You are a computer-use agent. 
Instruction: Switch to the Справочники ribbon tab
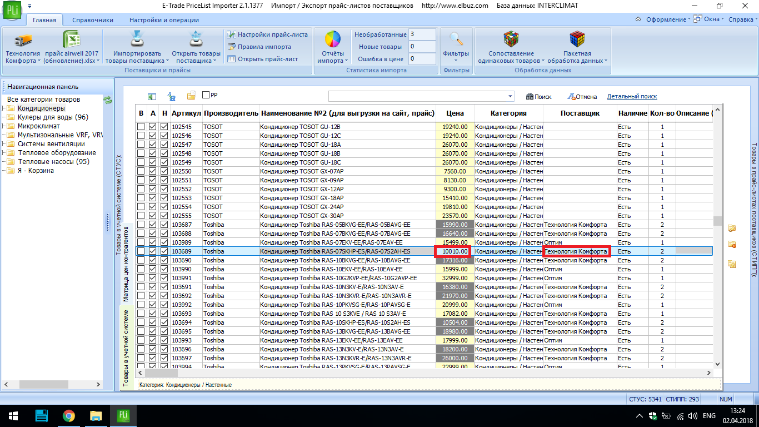click(93, 20)
